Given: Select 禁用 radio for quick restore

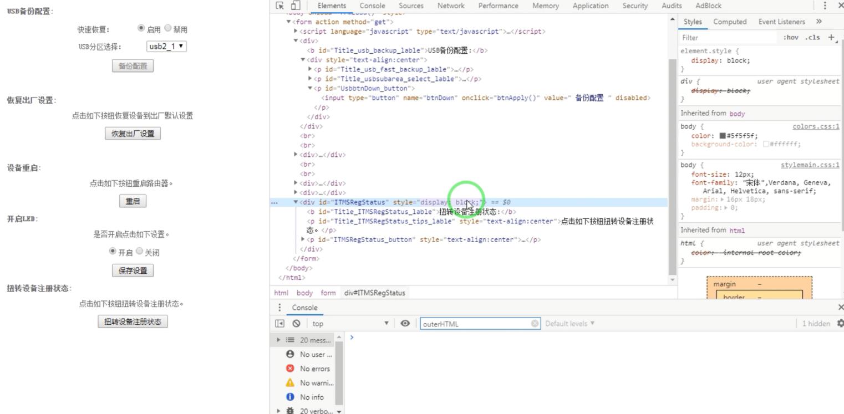Looking at the screenshot, I should [167, 29].
